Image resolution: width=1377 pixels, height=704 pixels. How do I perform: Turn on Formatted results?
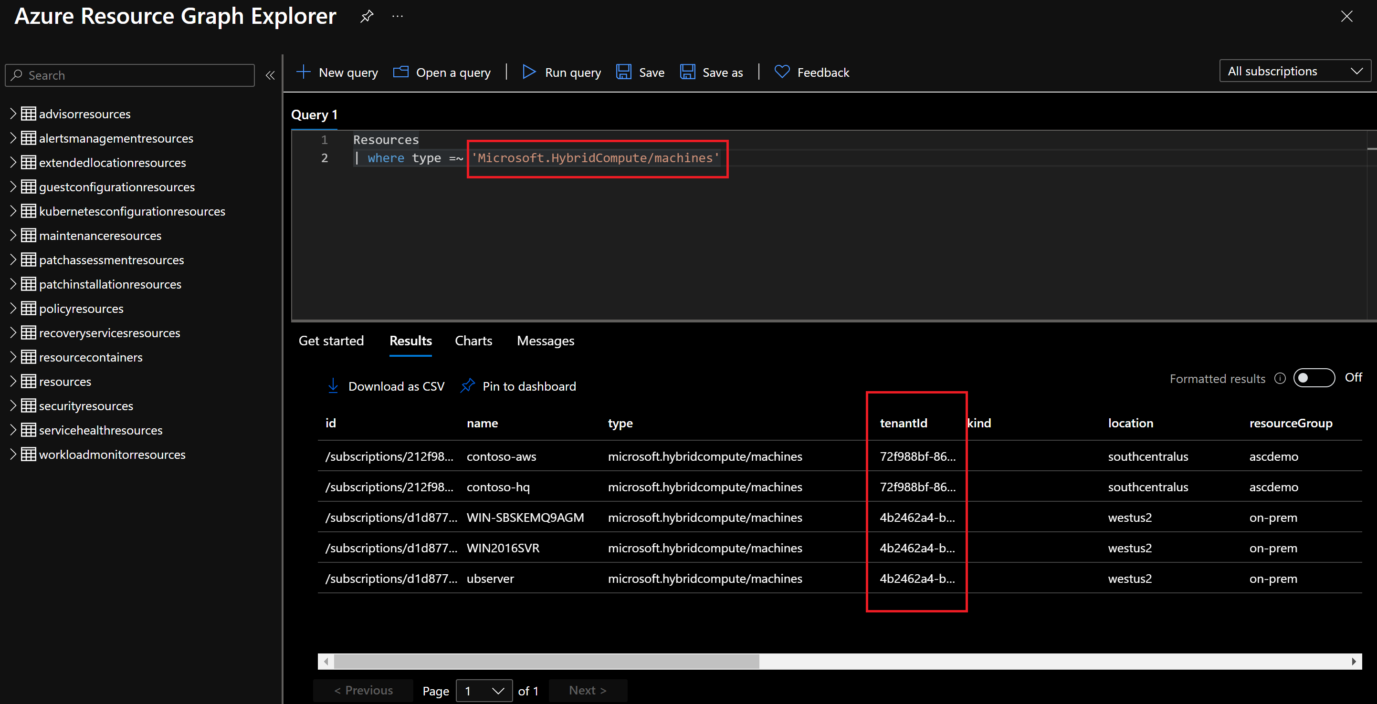click(x=1314, y=378)
